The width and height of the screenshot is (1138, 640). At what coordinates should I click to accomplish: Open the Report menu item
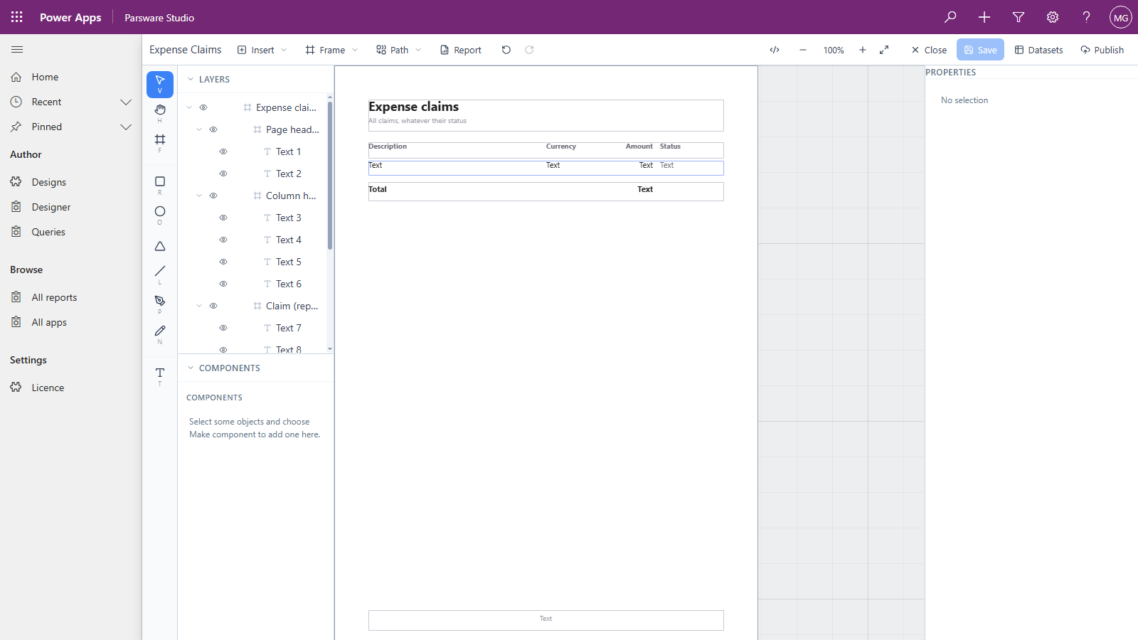point(461,50)
